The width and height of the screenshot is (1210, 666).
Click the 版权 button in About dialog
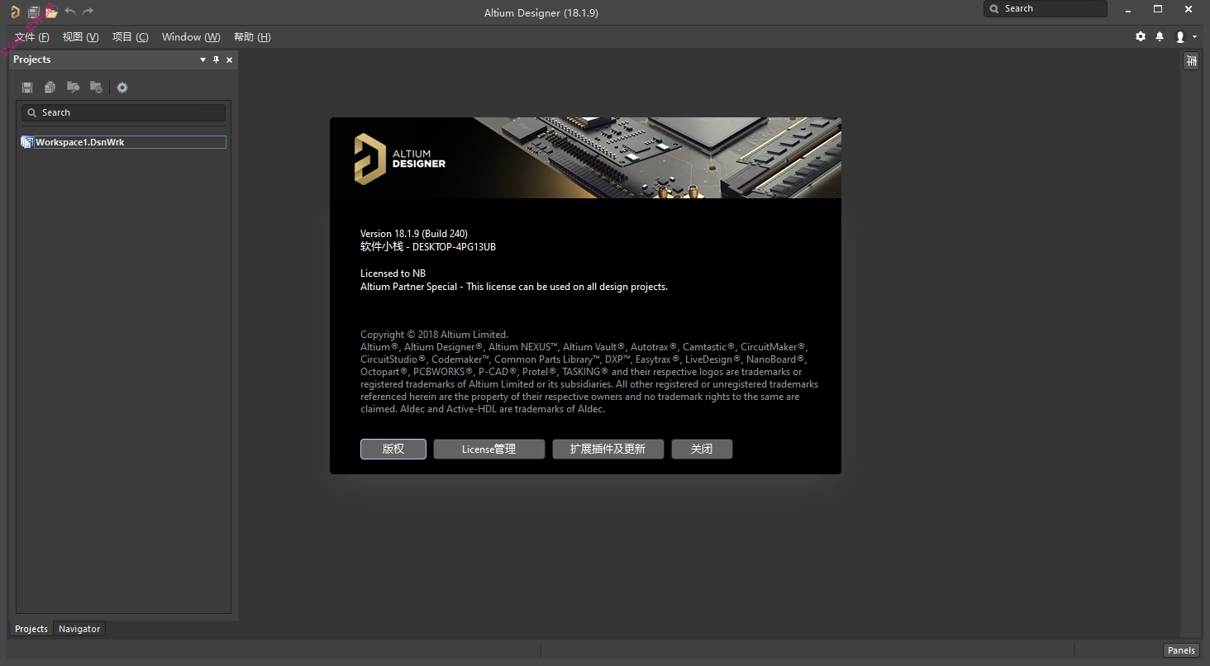pos(393,449)
